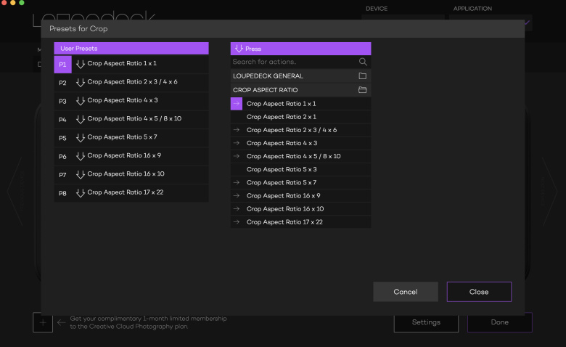Select the P2 preset slot
Viewport: 566px width, 347px height.
pyautogui.click(x=63, y=83)
